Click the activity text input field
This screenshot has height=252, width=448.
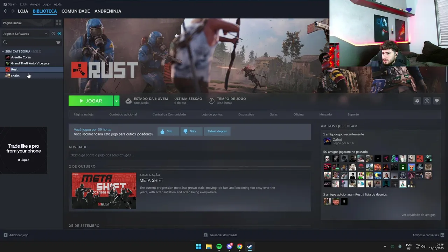[190, 155]
